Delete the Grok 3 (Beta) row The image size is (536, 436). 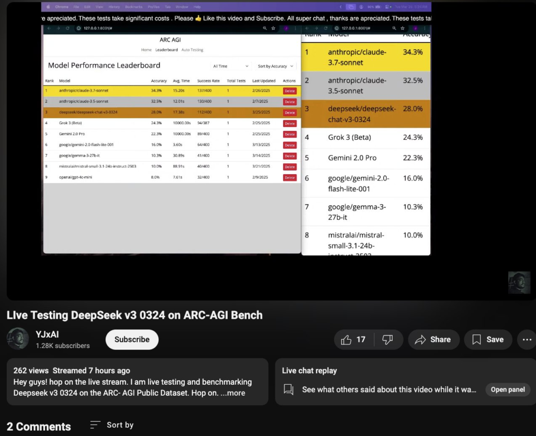click(289, 124)
